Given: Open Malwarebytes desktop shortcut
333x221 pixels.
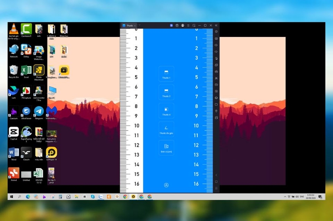Looking at the screenshot, I should [x=51, y=113].
